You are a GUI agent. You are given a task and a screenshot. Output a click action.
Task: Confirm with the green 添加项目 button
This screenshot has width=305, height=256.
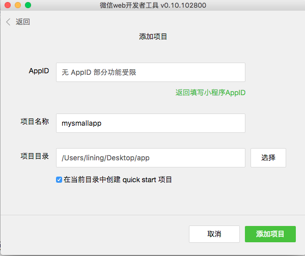click(x=270, y=234)
